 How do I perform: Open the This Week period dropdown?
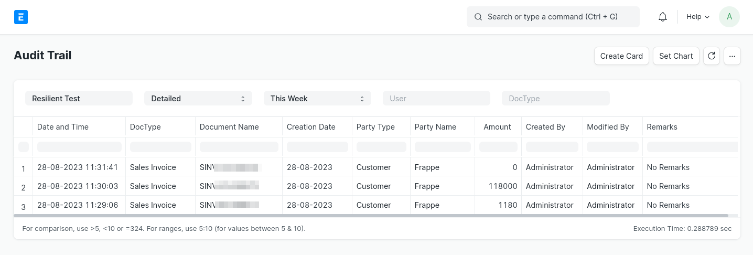[x=317, y=98]
